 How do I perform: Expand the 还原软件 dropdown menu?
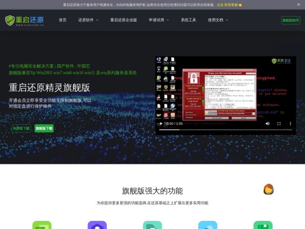pos(88,20)
